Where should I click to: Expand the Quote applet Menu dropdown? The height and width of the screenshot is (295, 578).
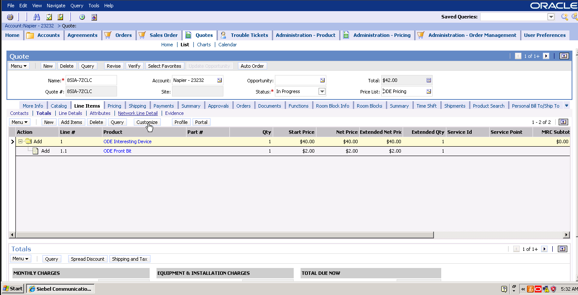pyautogui.click(x=19, y=66)
